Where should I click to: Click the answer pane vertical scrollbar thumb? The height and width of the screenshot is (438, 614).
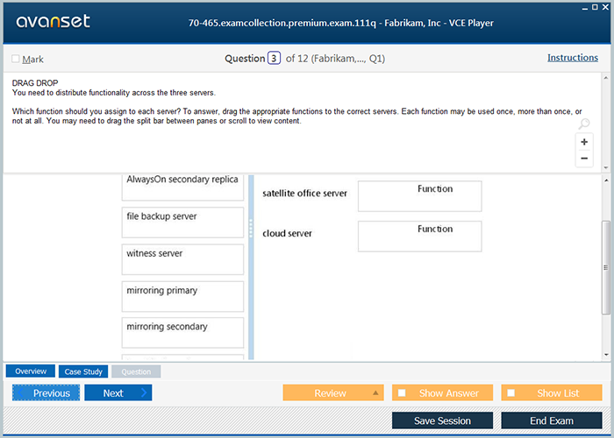(x=606, y=267)
